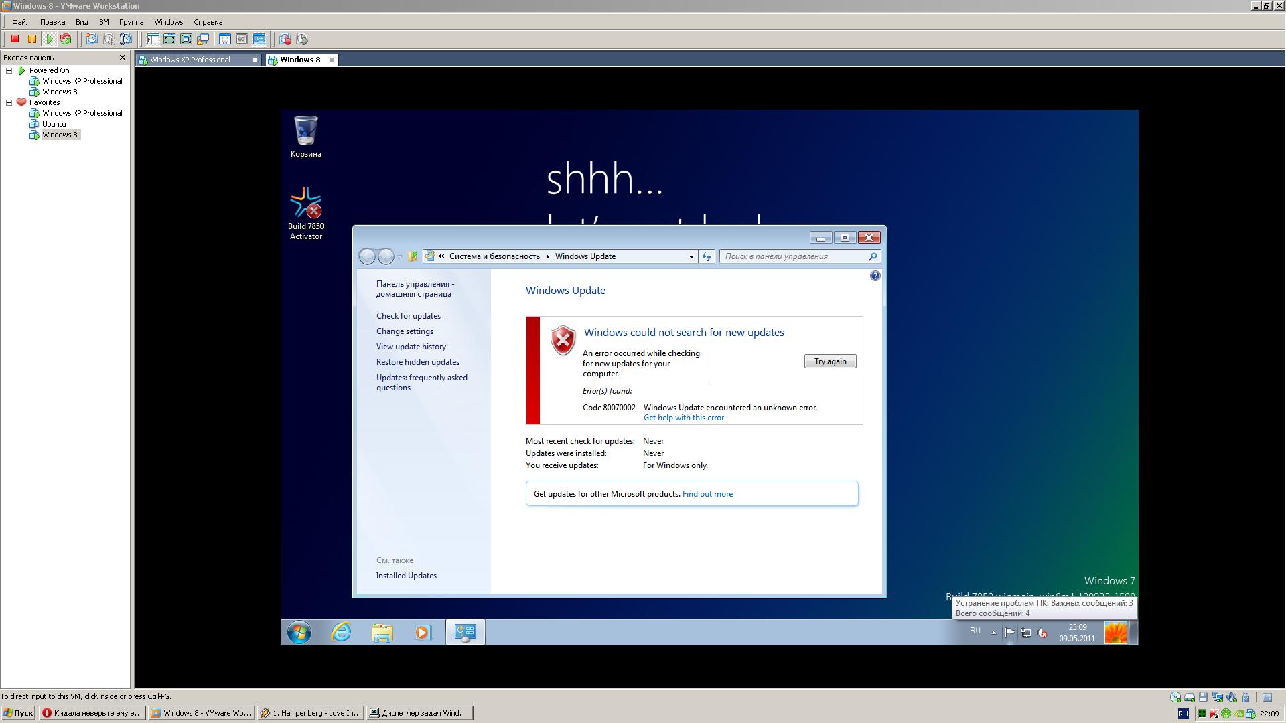Take a snapshot using the toolbar icon
1286x723 pixels.
point(92,39)
